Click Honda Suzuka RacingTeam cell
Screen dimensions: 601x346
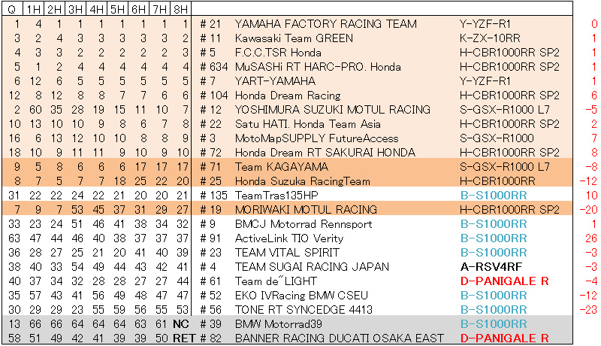[x=303, y=181]
